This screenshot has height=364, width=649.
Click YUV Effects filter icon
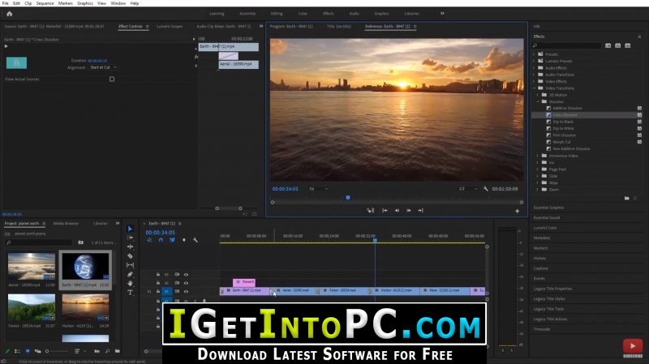tap(628, 45)
